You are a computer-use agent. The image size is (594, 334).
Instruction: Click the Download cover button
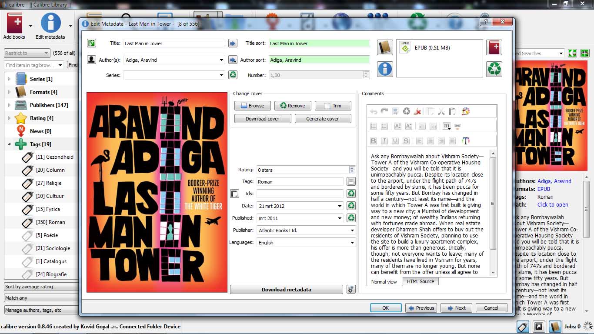click(262, 119)
